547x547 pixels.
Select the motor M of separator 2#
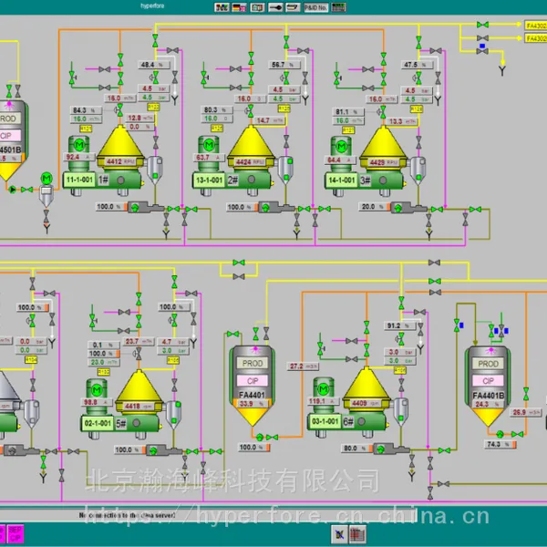[209, 144]
